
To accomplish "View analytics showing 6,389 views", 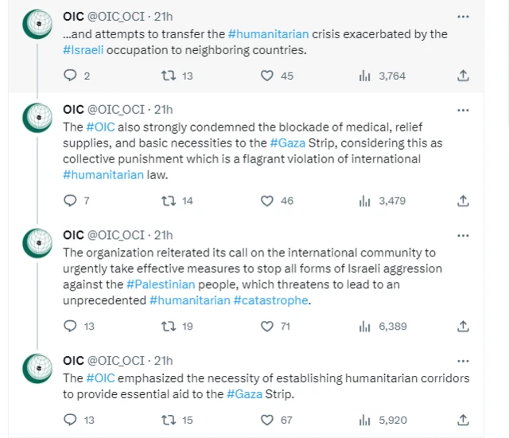I will (x=366, y=326).
